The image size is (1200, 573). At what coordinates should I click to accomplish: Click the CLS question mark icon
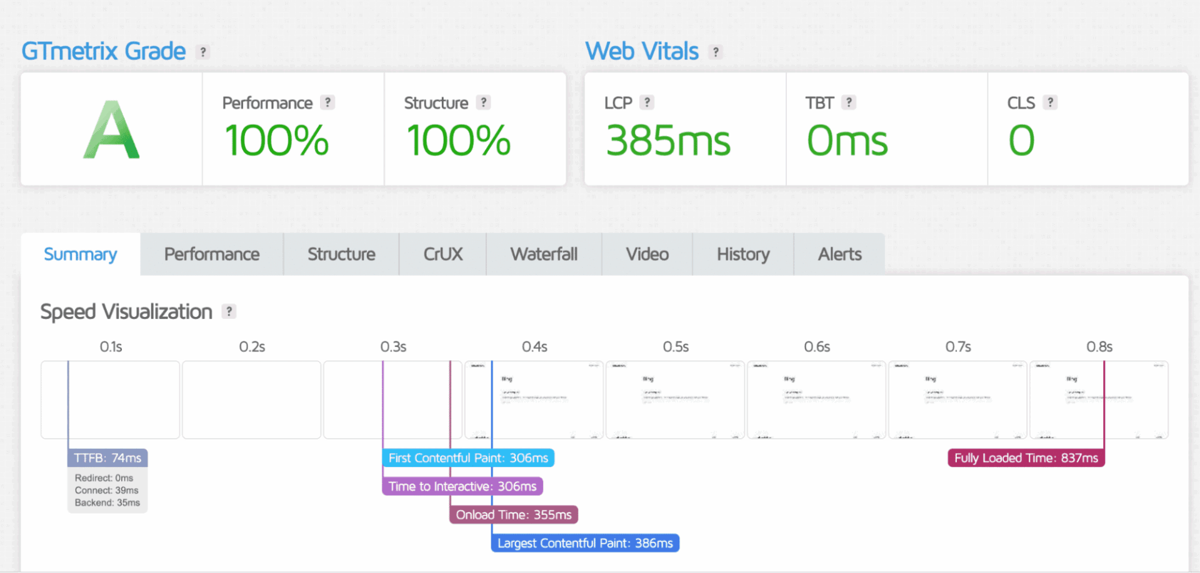click(x=1050, y=102)
